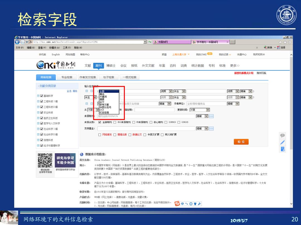Click the orange 检索 search button
The width and height of the screenshot is (301, 225).
241,142
